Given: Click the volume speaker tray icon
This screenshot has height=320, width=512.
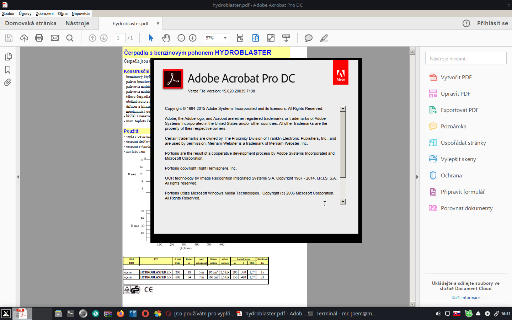Looking at the screenshot, I should point(438,314).
